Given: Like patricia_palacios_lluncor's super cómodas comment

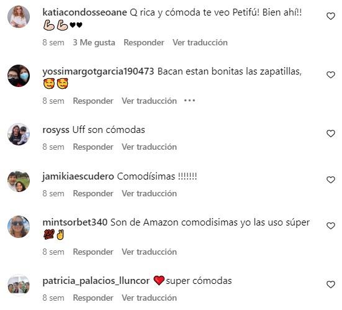Looking at the screenshot, I should click(330, 285).
